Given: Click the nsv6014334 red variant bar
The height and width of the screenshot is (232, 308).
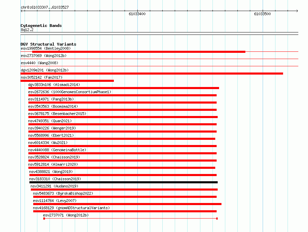Looking at the screenshot, I should tap(123, 146).
